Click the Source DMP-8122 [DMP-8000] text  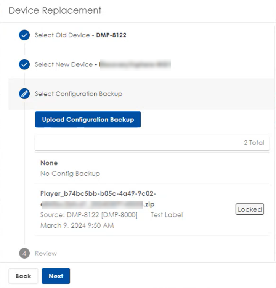pyautogui.click(x=89, y=215)
